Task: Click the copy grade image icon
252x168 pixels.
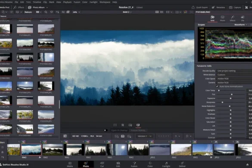Action: coord(116,136)
